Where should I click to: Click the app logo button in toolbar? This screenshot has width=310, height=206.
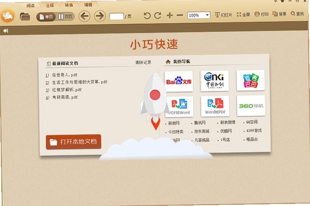[x=8, y=15]
